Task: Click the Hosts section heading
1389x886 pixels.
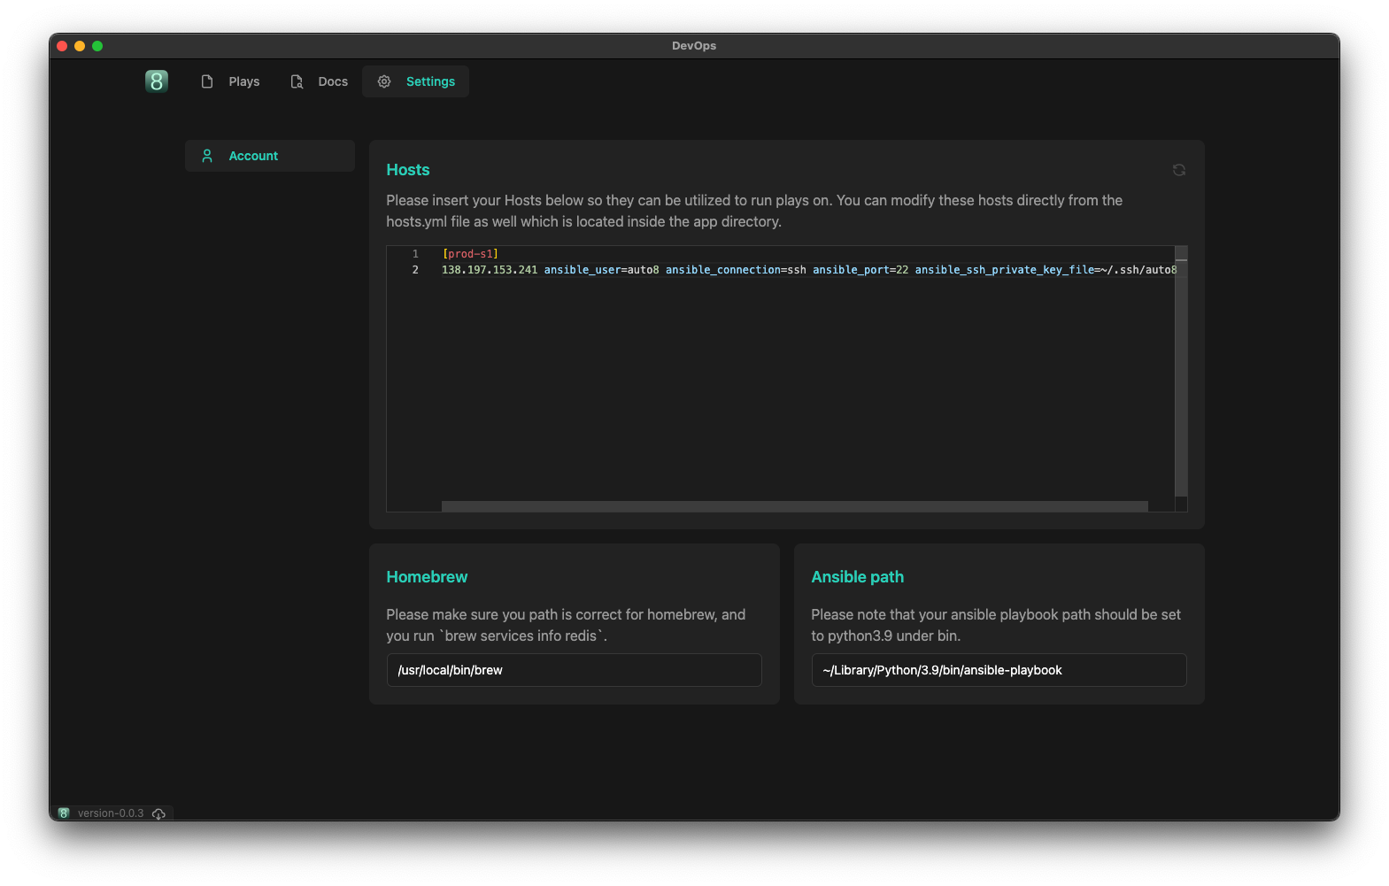Action: point(408,170)
